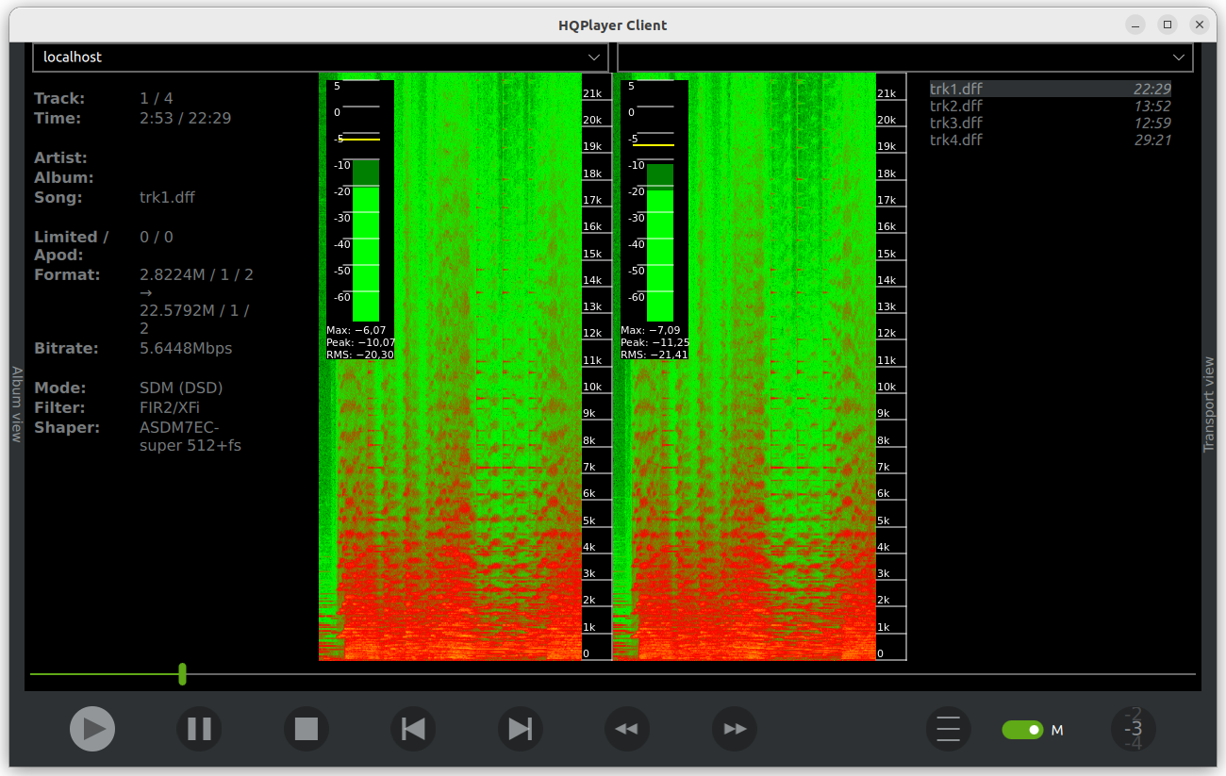Skip to the previous track

tap(413, 729)
